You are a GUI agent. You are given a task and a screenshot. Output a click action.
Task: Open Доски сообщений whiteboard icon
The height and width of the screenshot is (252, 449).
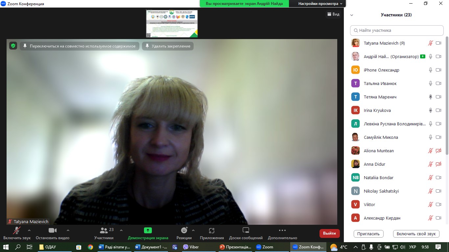point(246,230)
